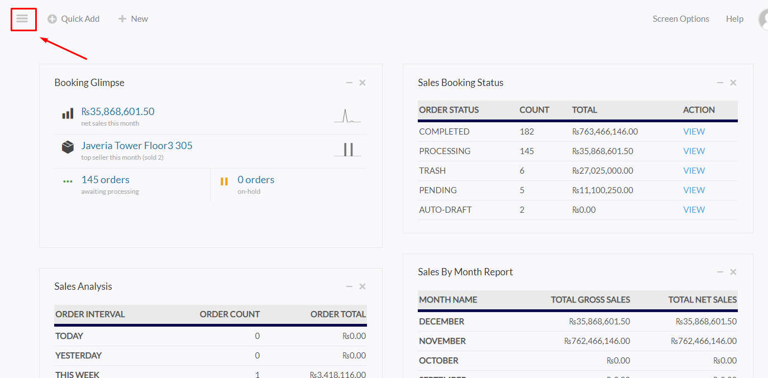Click the awaiting processing dots icon
The height and width of the screenshot is (378, 768).
pos(68,181)
